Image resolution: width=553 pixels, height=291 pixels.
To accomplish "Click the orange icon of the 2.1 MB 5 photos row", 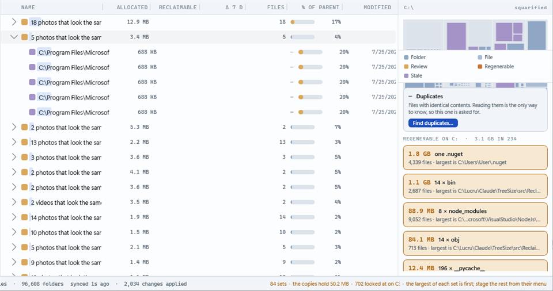I will pyautogui.click(x=24, y=247).
